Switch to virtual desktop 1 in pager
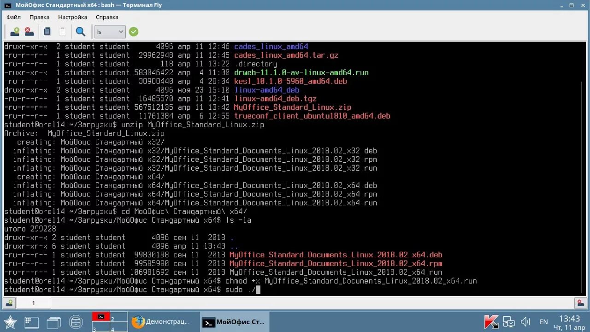 click(101, 317)
